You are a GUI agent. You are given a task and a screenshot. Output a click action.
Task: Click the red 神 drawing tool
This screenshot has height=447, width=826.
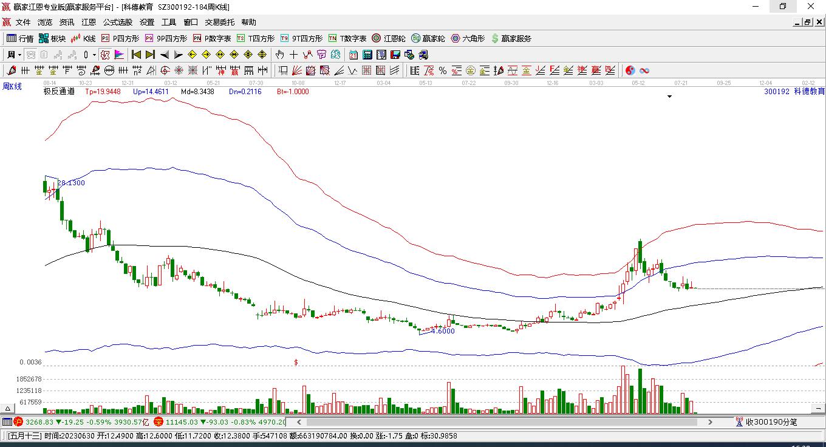220,70
